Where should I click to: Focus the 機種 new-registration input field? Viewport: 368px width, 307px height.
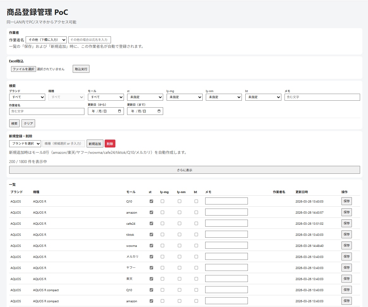(64, 143)
